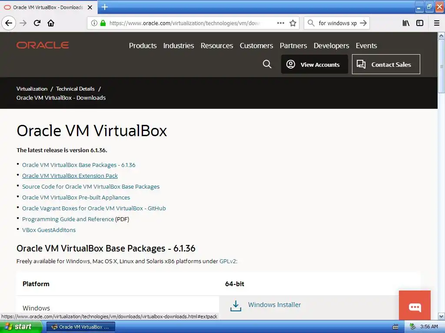Download via Windows Installer link

coord(275,305)
